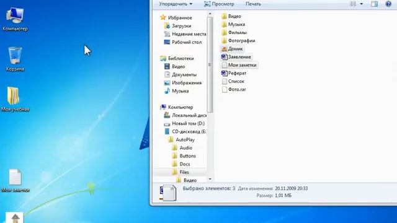Click the Локальный диск drive icon

click(167, 115)
